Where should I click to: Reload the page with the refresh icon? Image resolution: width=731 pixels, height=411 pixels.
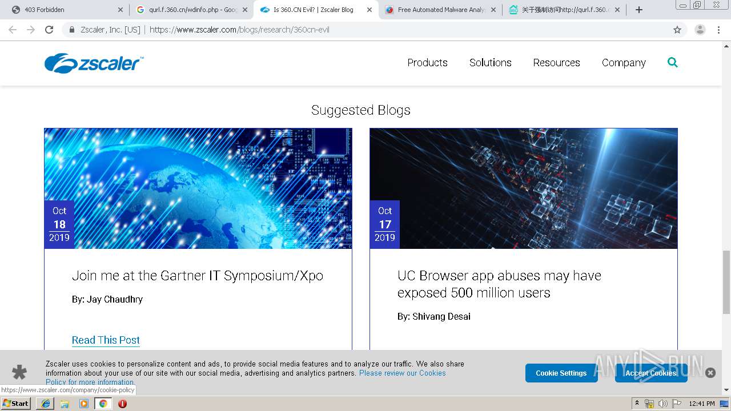[x=49, y=30]
